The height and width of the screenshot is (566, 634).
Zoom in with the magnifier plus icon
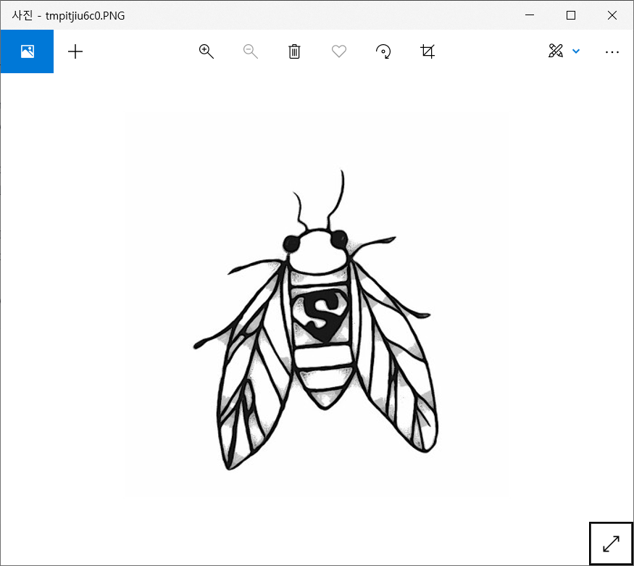tap(207, 51)
